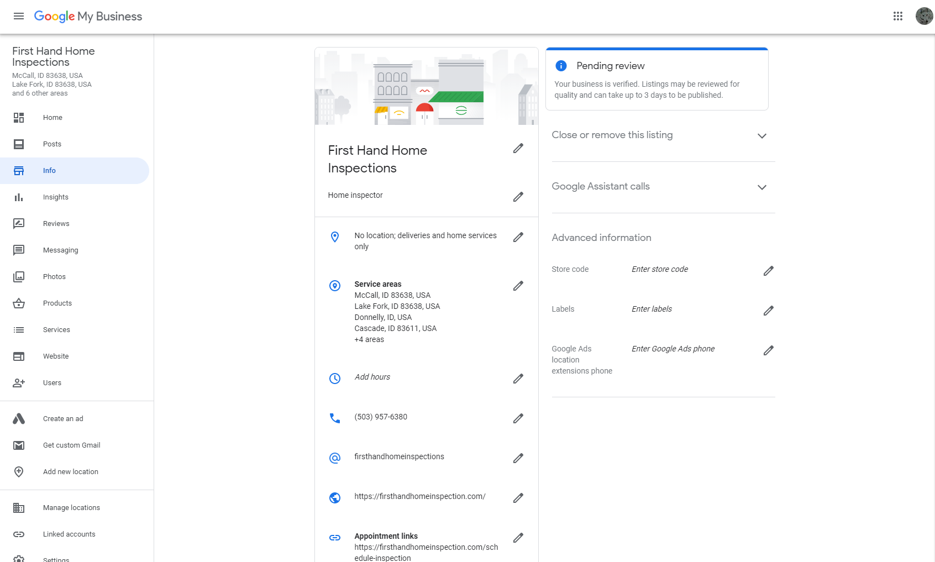935x562 pixels.
Task: Open Products in the sidebar
Action: 75,303
